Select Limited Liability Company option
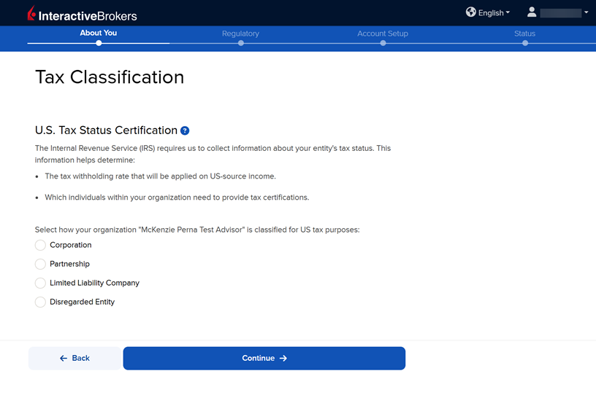The width and height of the screenshot is (596, 398). point(40,283)
